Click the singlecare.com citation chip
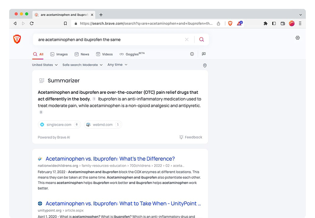Screen dimensions: 315x218 click(x=59, y=124)
